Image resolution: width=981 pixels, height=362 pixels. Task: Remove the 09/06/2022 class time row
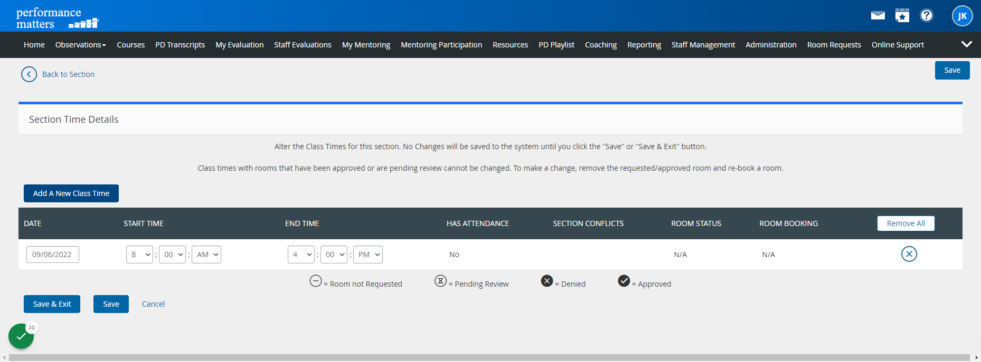(909, 254)
